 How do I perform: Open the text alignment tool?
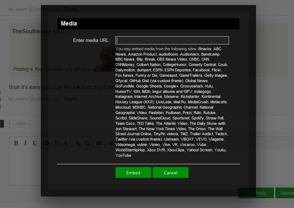coord(99,143)
